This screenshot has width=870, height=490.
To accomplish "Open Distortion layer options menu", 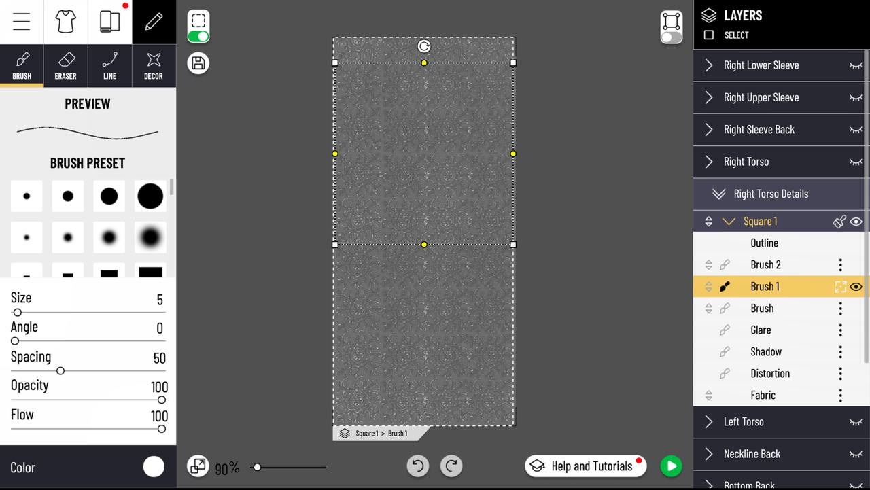I will pyautogui.click(x=840, y=373).
